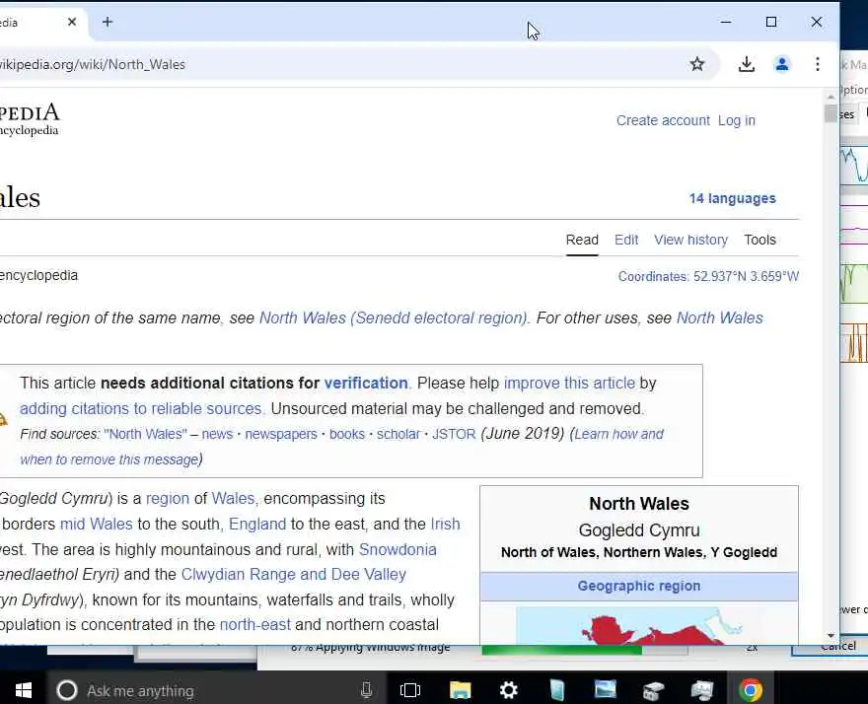
Task: Click the 'news' find sources link
Action: [217, 434]
